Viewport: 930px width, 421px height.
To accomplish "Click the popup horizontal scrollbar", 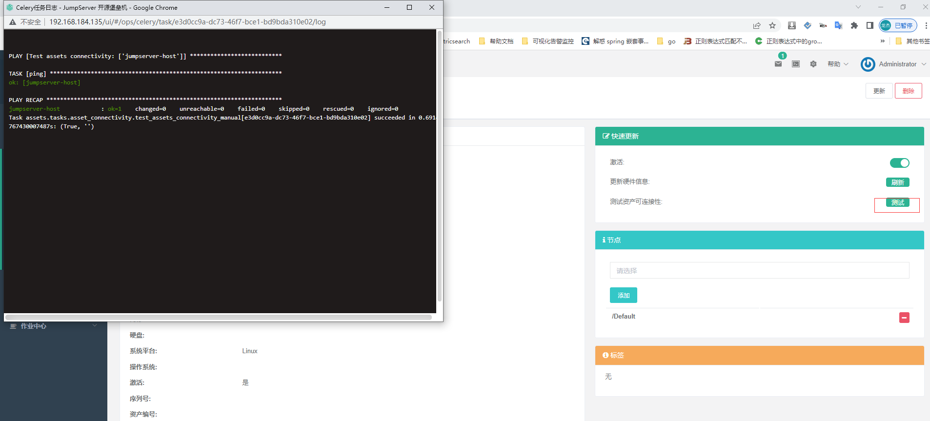I will coord(219,317).
